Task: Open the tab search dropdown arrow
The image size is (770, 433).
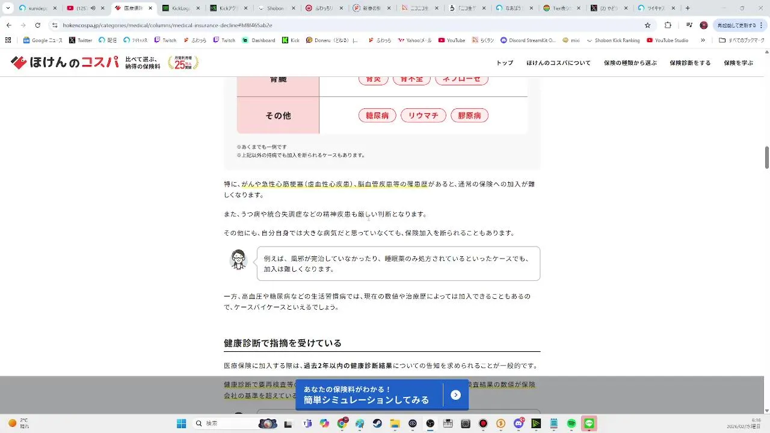Action: point(8,8)
